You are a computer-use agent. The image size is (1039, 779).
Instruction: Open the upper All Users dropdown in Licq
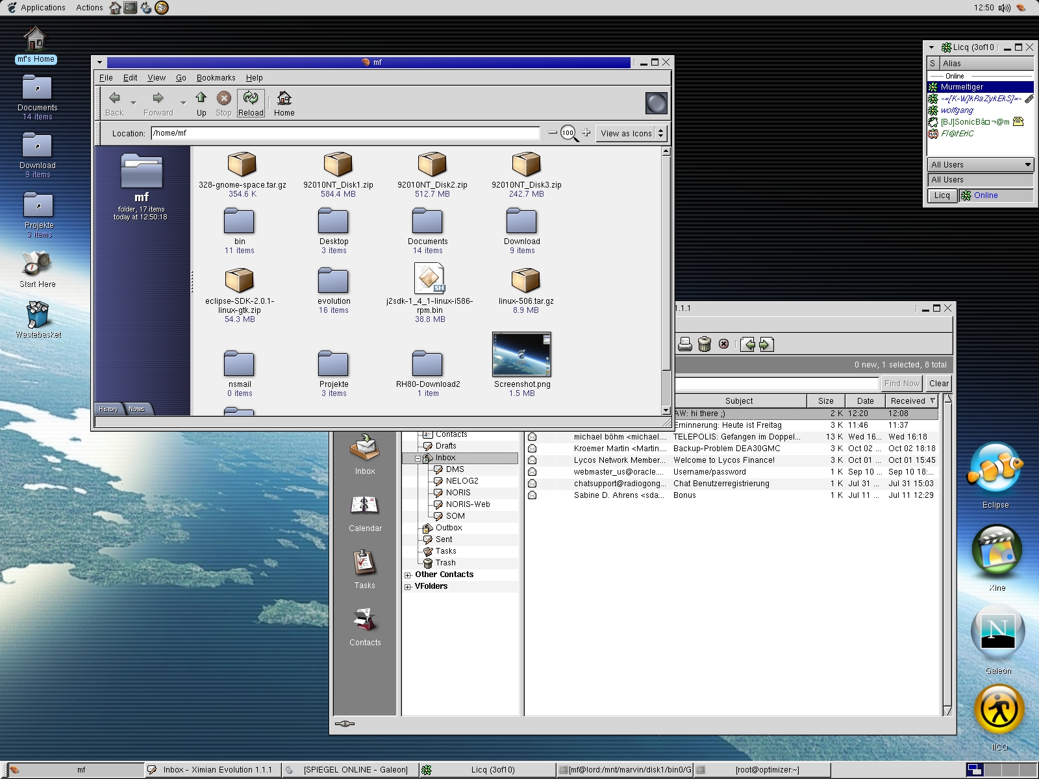[x=981, y=164]
